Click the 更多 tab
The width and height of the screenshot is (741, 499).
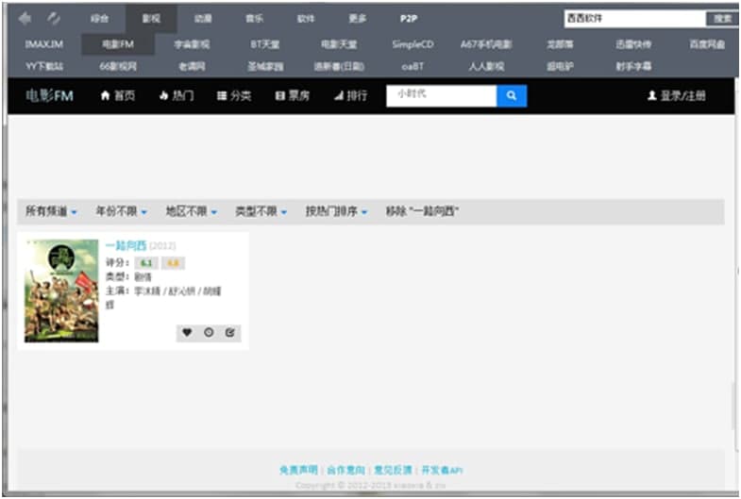click(x=357, y=19)
